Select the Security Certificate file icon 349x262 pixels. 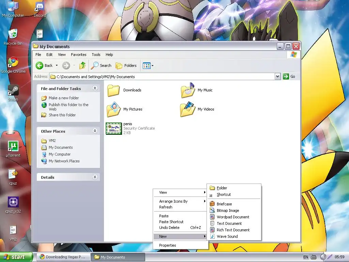coord(114,129)
